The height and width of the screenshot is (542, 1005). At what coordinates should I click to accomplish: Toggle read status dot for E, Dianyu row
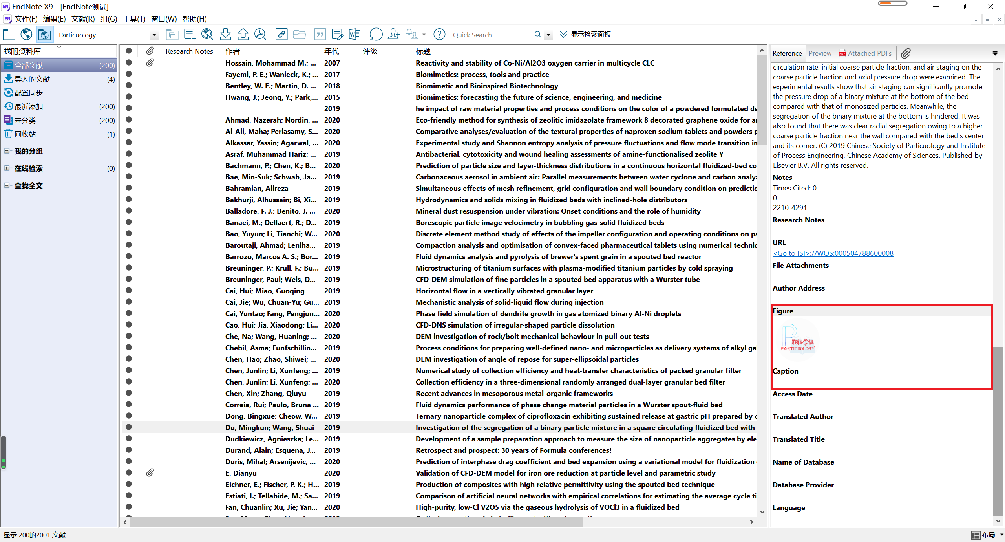129,472
